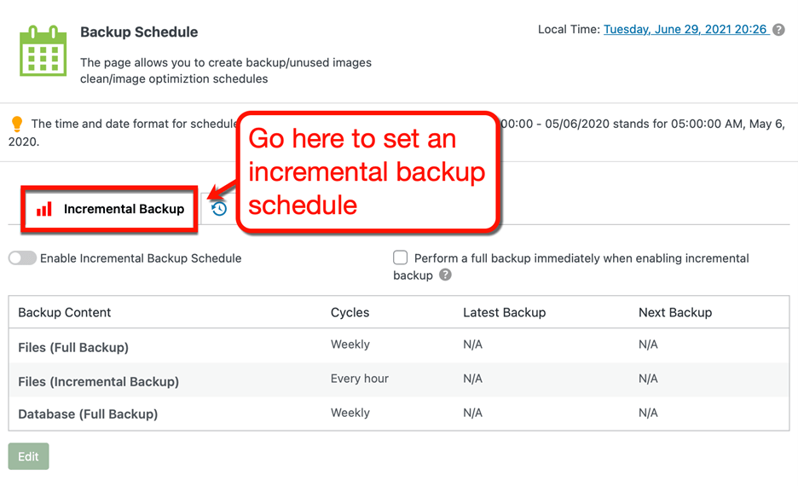Click the green Edit button

tap(28, 456)
